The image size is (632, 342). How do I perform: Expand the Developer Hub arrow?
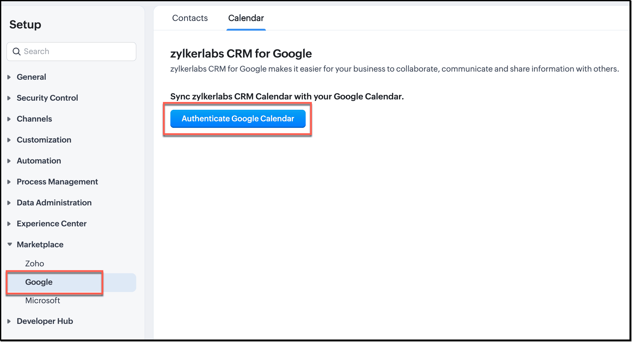pyautogui.click(x=9, y=321)
